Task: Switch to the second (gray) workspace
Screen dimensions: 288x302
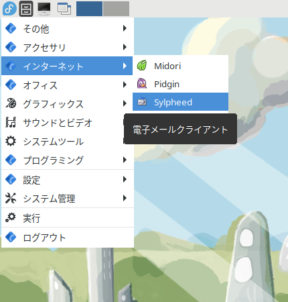Action: click(x=117, y=9)
